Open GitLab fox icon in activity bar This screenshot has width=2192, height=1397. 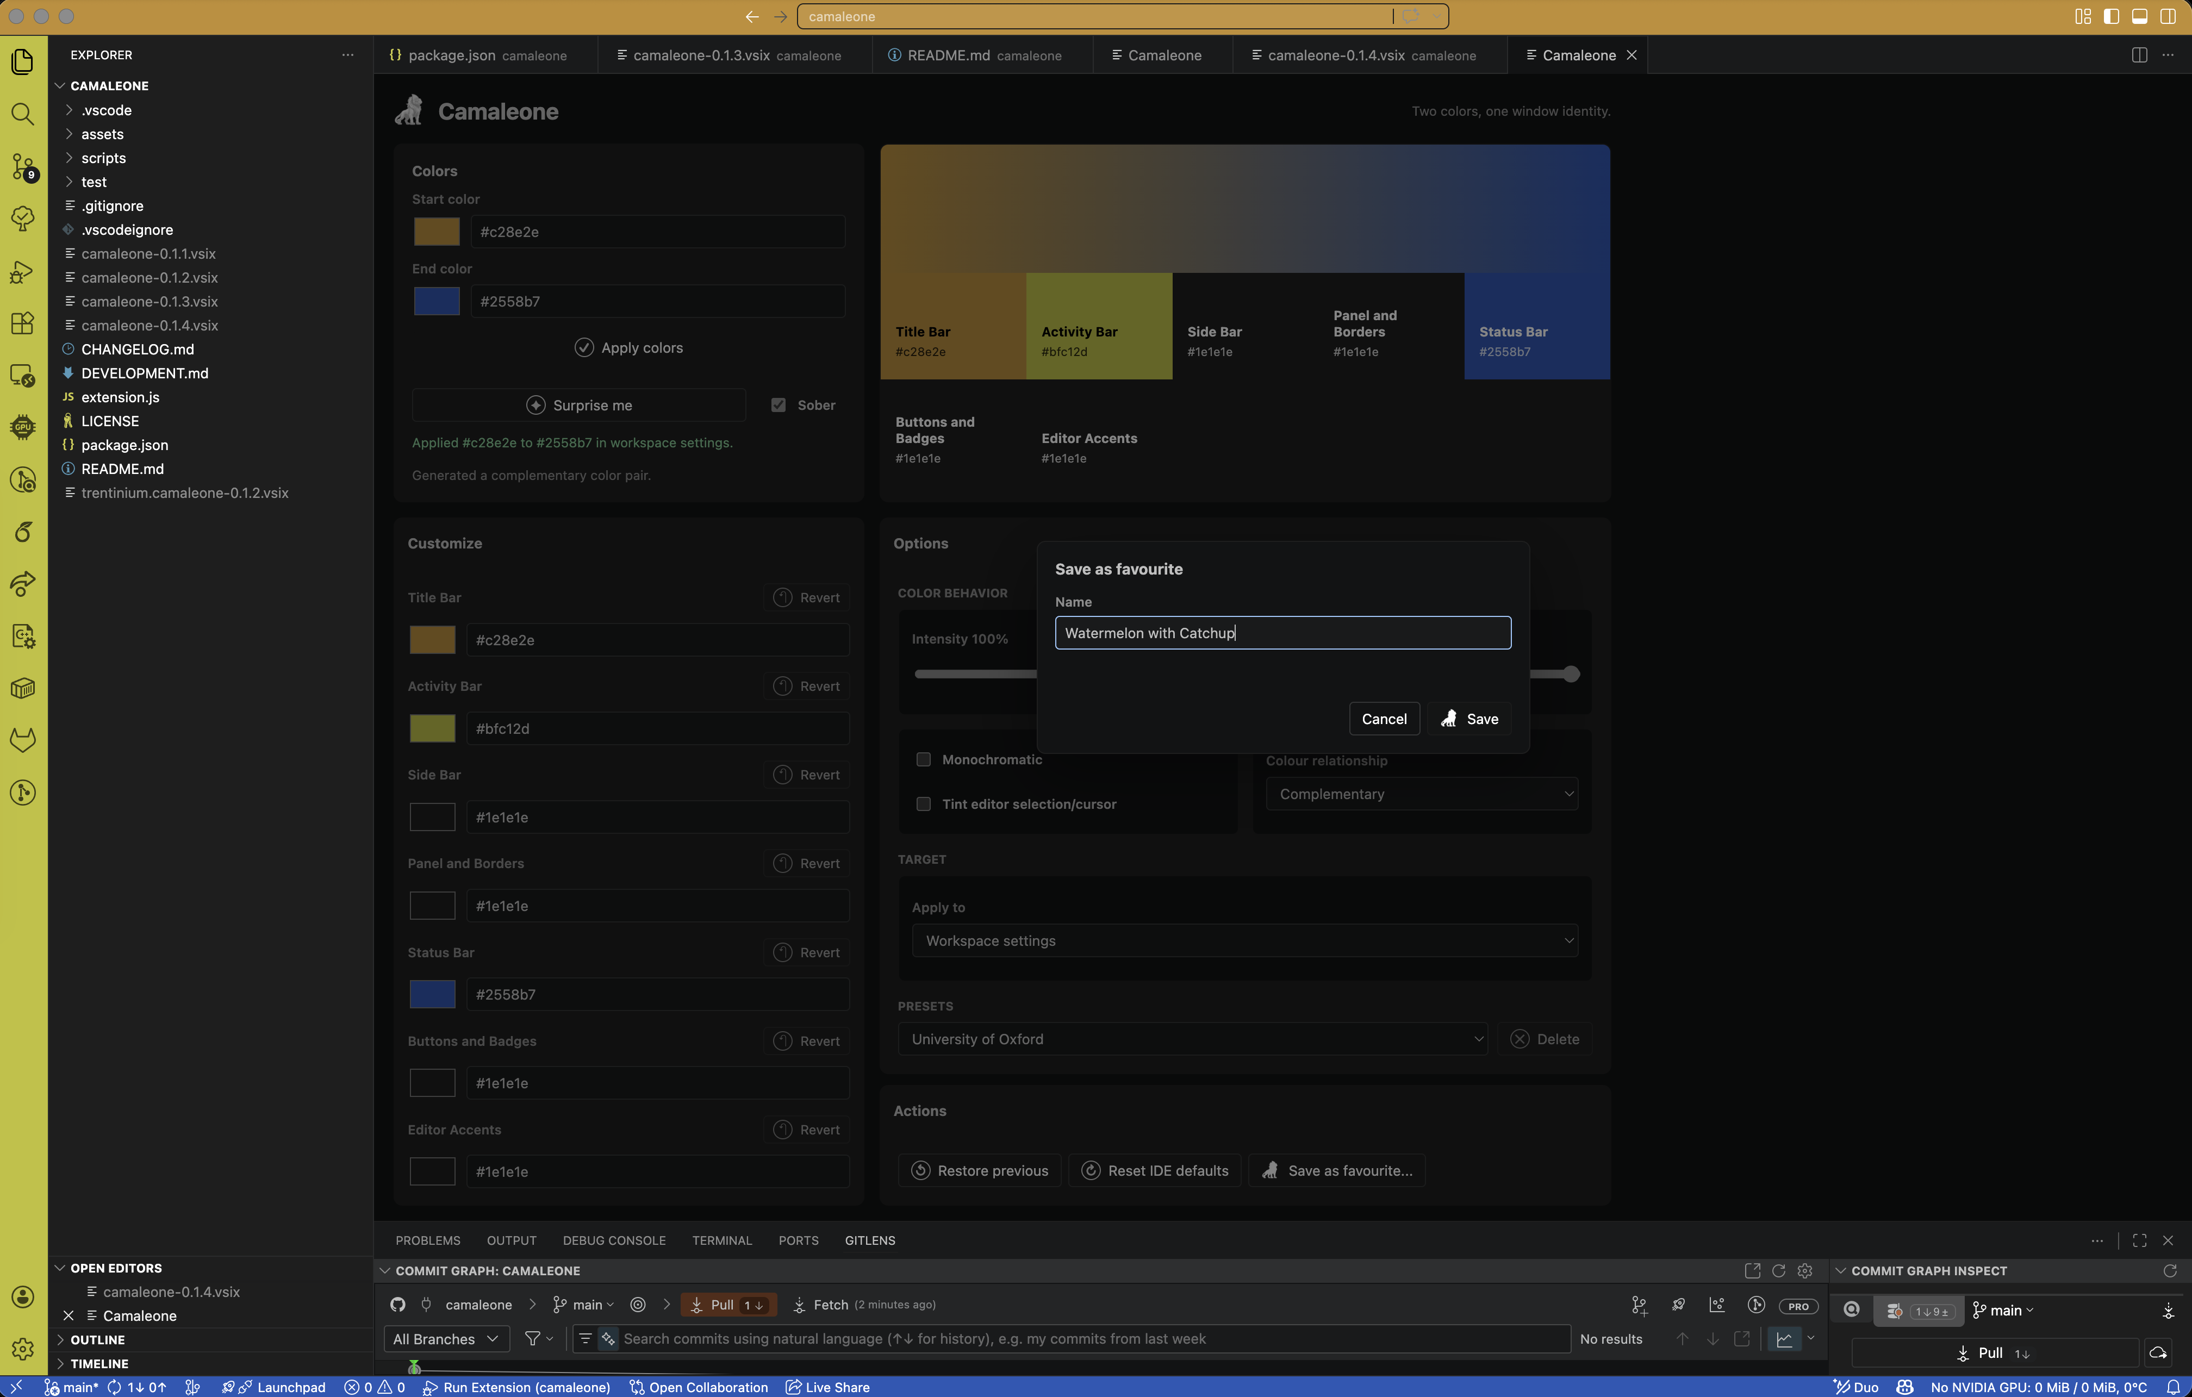tap(23, 740)
